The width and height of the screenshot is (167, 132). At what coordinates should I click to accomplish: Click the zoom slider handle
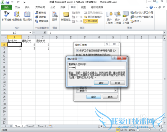click(150, 130)
